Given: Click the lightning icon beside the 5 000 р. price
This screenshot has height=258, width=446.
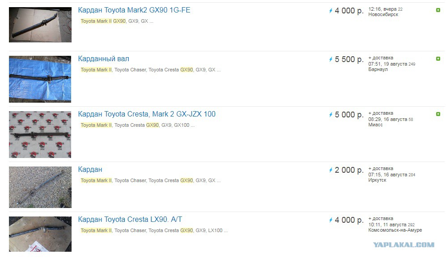Looking at the screenshot, I should 331,115.
